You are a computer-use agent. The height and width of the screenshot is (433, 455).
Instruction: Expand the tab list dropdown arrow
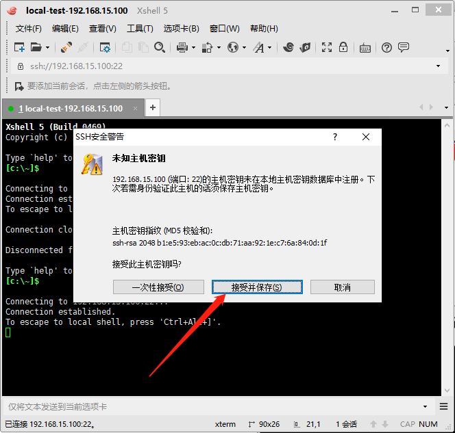(446, 107)
